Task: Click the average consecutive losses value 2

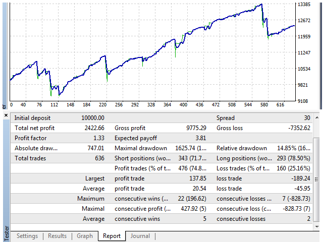Action: (x=308, y=219)
